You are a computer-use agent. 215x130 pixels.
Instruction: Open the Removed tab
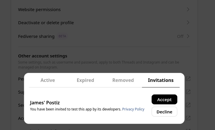click(x=123, y=80)
